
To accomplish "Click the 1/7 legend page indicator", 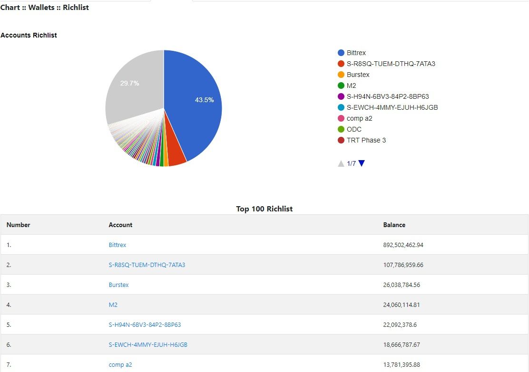I will [351, 163].
